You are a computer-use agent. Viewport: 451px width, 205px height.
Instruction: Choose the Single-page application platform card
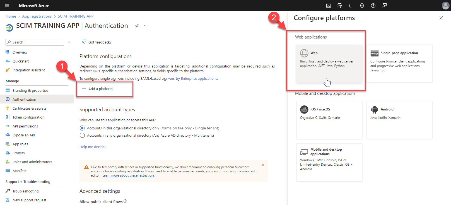(399, 64)
